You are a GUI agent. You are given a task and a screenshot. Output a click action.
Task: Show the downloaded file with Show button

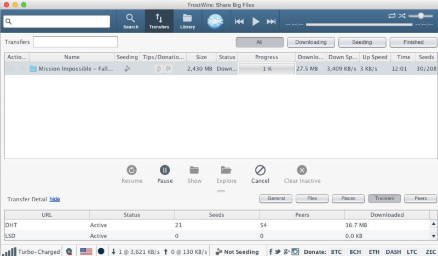[194, 174]
